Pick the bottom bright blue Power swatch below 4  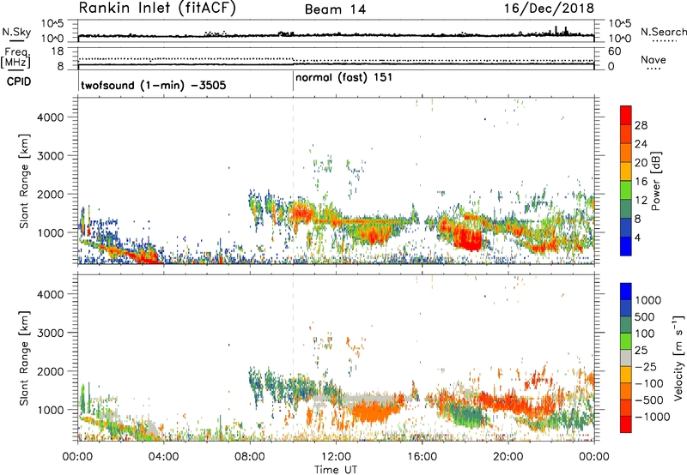(626, 246)
